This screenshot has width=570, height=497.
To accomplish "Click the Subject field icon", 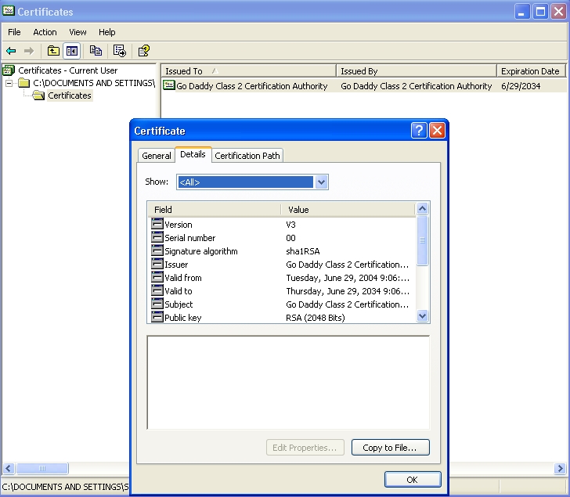I will (x=157, y=304).
